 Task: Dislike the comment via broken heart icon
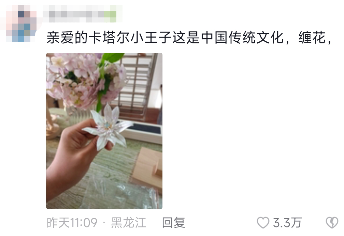click(332, 223)
